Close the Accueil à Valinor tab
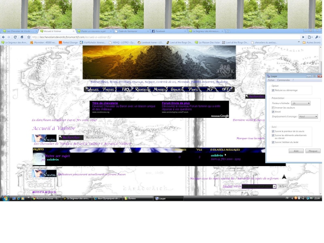Image resolution: width=324 pixels, height=243 pixels. pos(73,31)
